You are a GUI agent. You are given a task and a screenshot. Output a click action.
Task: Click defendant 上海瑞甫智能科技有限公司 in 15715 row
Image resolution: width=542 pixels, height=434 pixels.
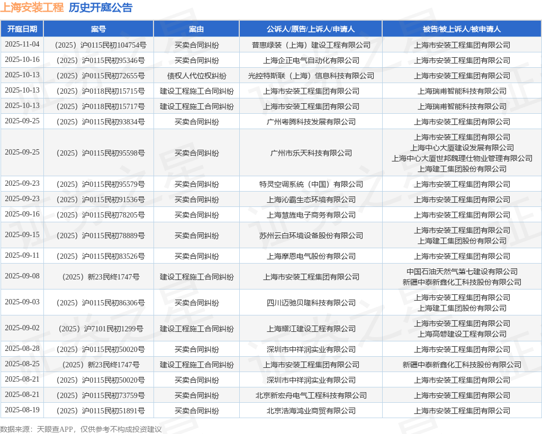pos(462,91)
